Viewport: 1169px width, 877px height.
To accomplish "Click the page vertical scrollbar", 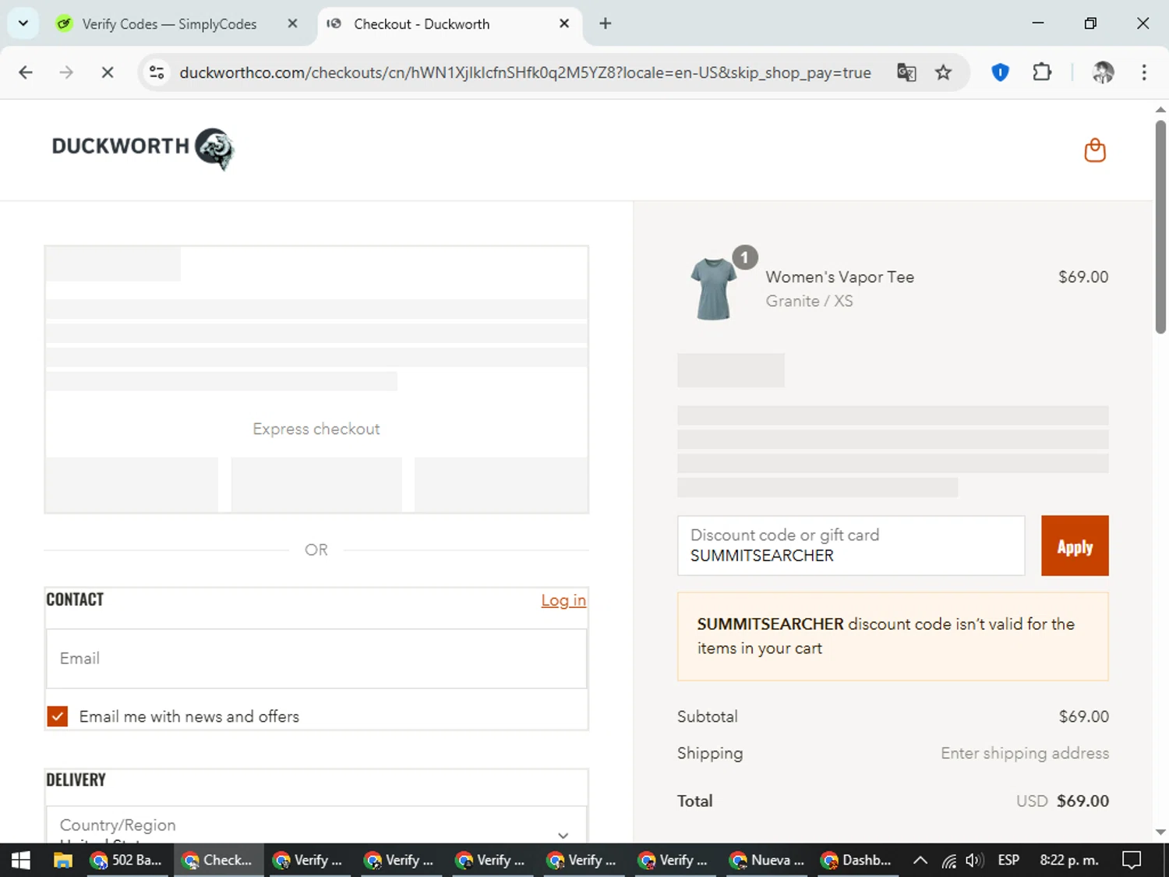I will (1160, 228).
